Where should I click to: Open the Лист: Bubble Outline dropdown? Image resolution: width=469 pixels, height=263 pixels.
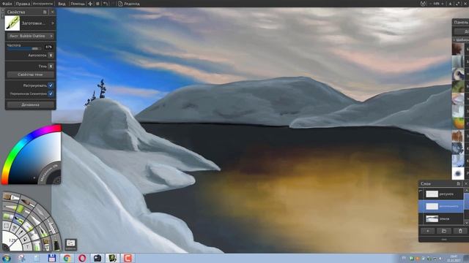click(30, 36)
